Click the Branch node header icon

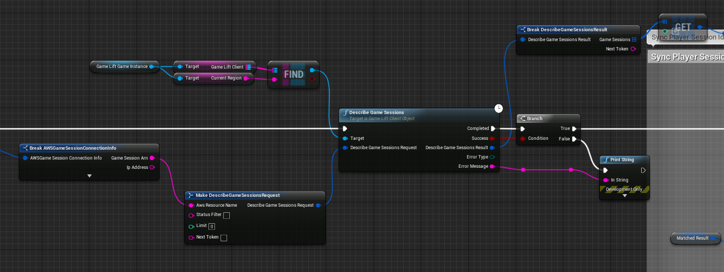pos(523,118)
